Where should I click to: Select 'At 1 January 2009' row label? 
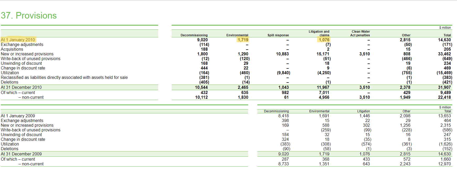point(18,116)
